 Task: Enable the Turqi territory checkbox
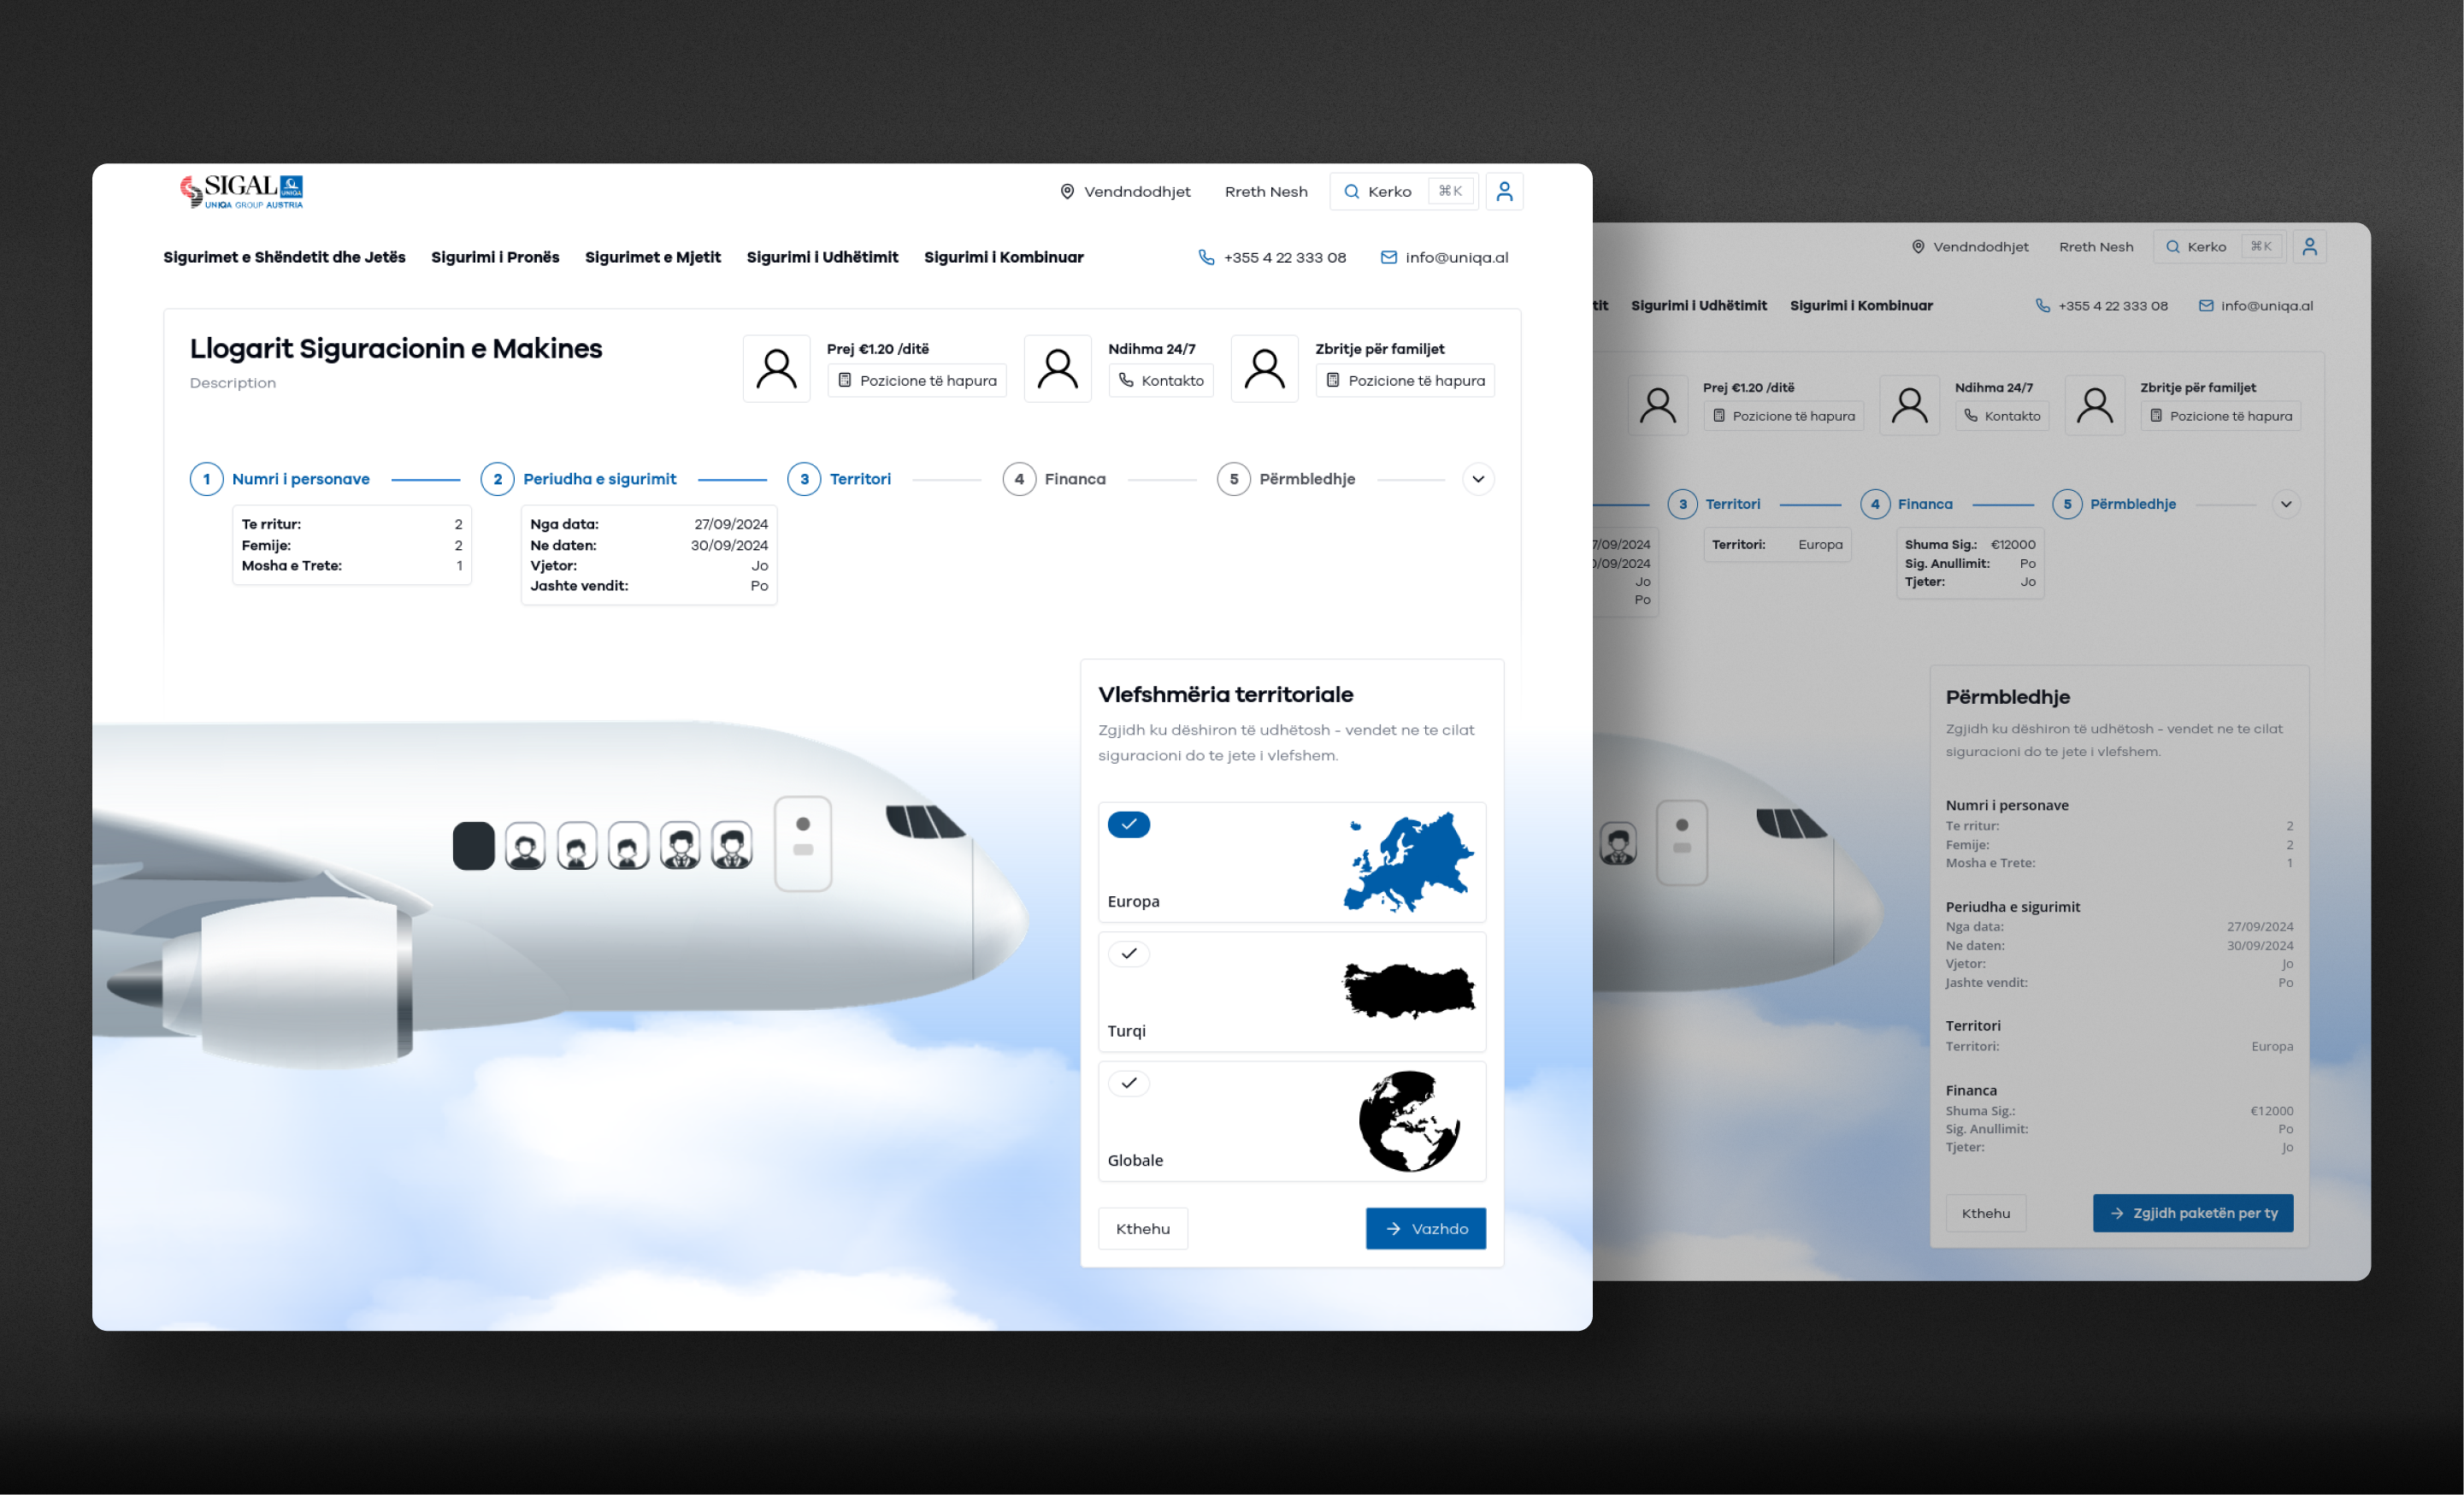(1130, 953)
